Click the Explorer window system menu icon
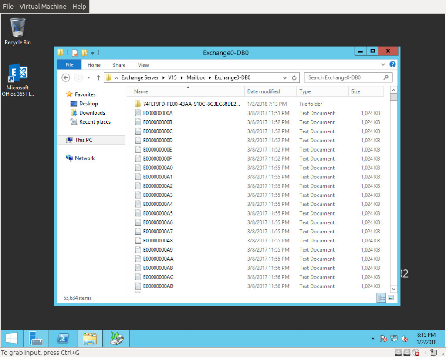Image resolution: width=446 pixels, height=357 pixels. click(x=60, y=53)
